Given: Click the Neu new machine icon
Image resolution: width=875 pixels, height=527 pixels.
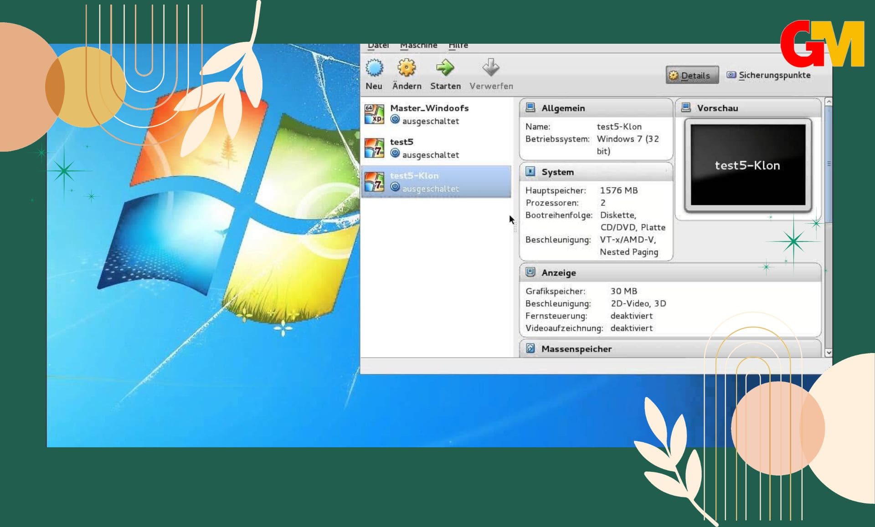Looking at the screenshot, I should 374,68.
